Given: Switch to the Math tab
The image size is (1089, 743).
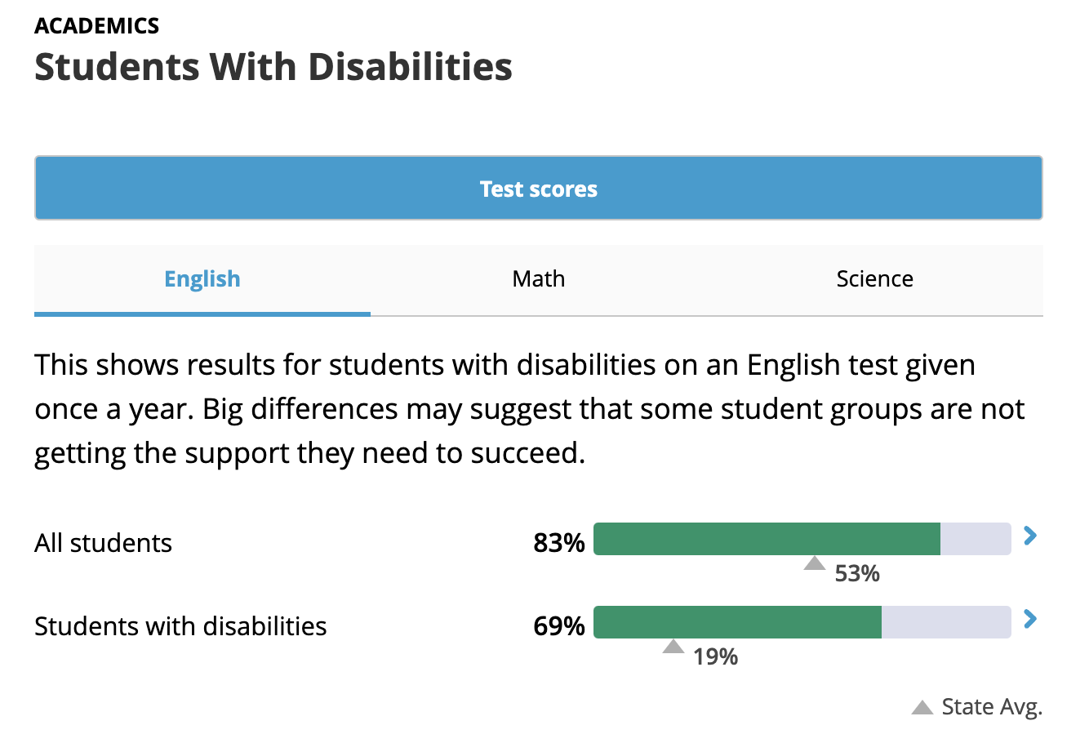Looking at the screenshot, I should pos(538,279).
